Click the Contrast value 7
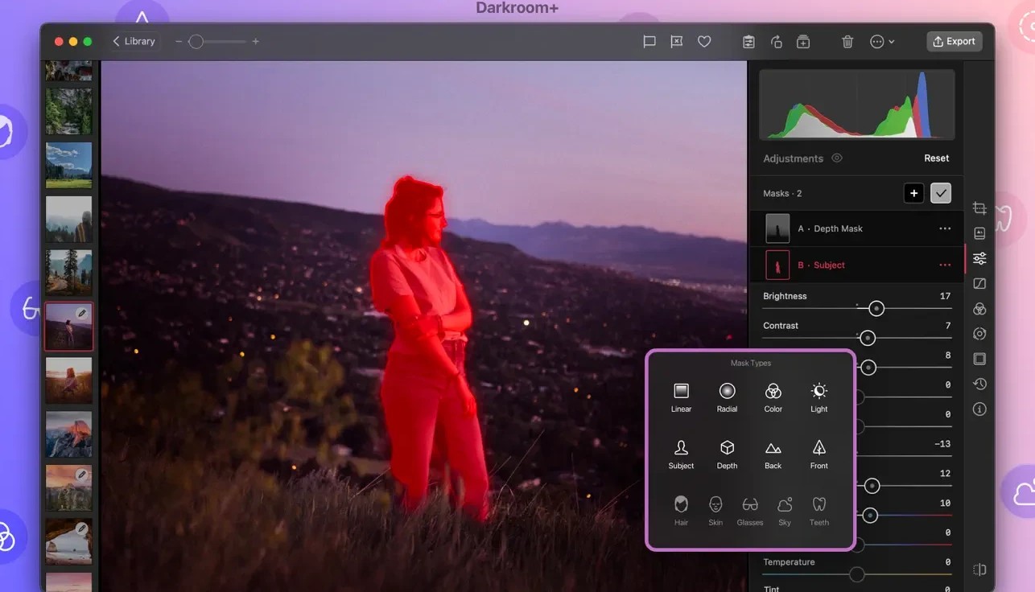The width and height of the screenshot is (1035, 592). pos(948,326)
